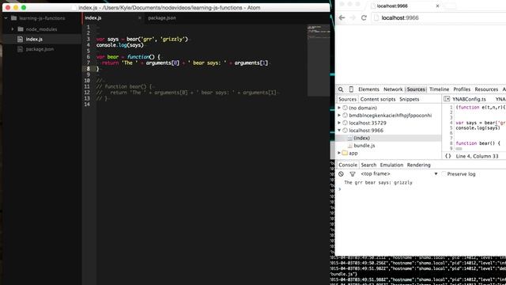
Task: Click the pretty print braces icon
Action: pyautogui.click(x=448, y=156)
